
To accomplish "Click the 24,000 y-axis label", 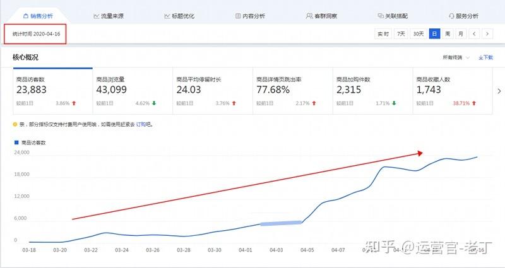I will pos(21,152).
